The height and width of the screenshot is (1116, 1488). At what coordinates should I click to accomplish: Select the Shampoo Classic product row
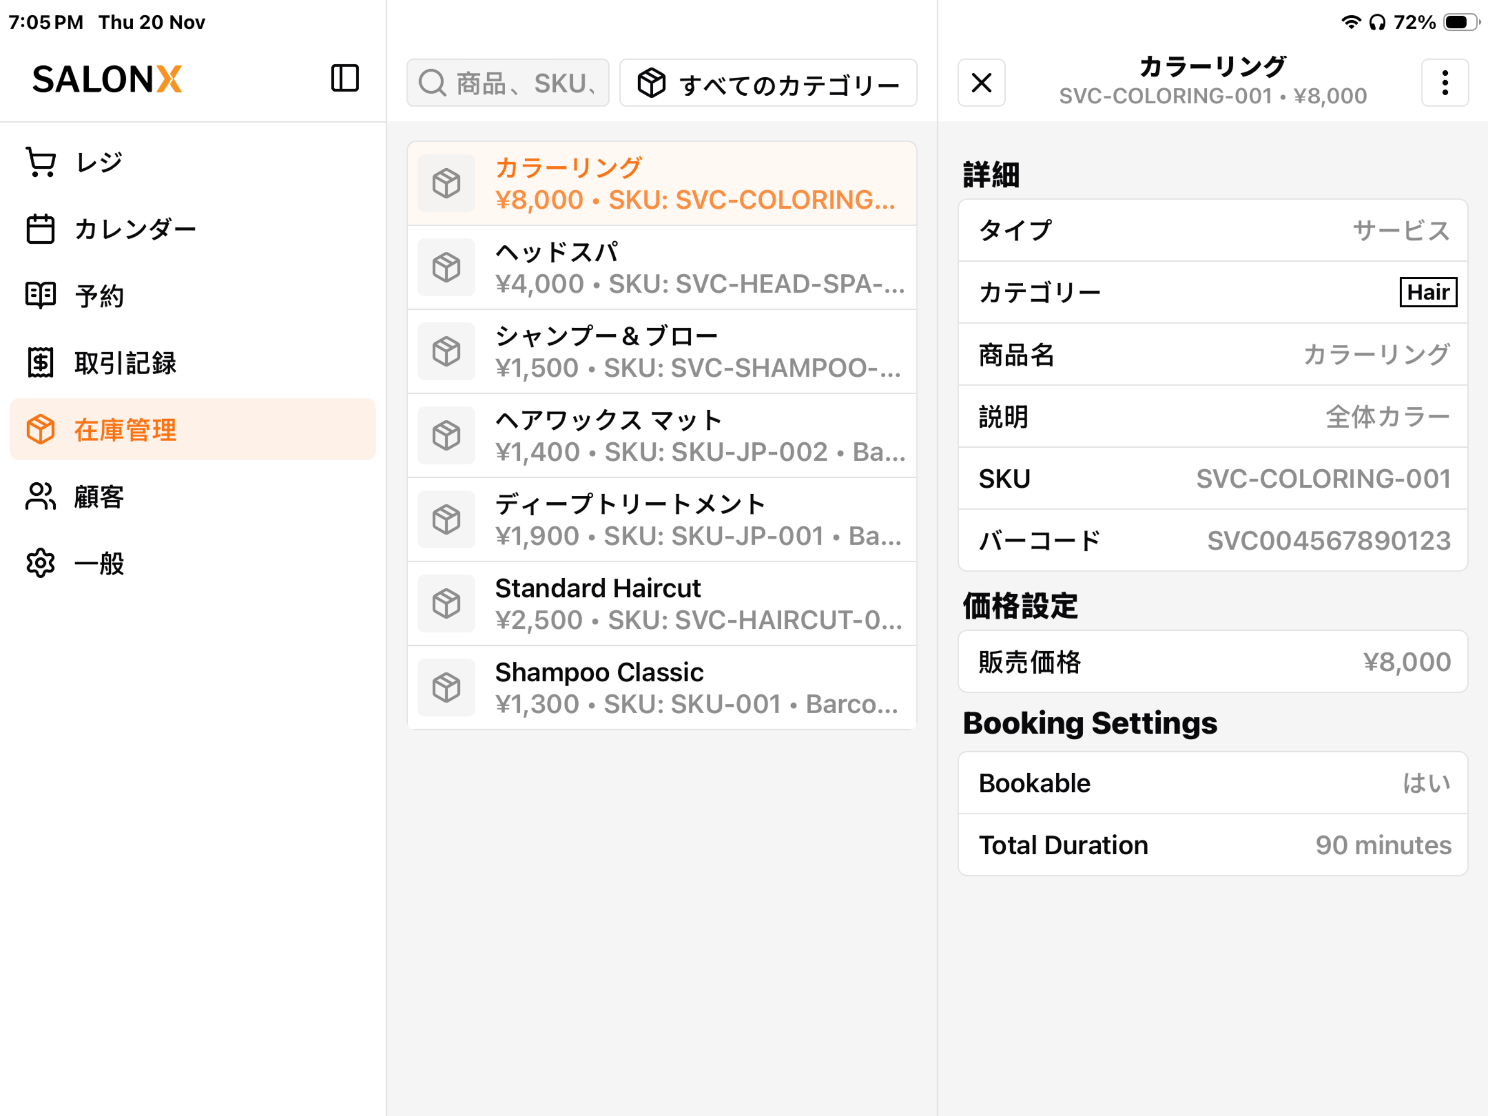coord(662,687)
